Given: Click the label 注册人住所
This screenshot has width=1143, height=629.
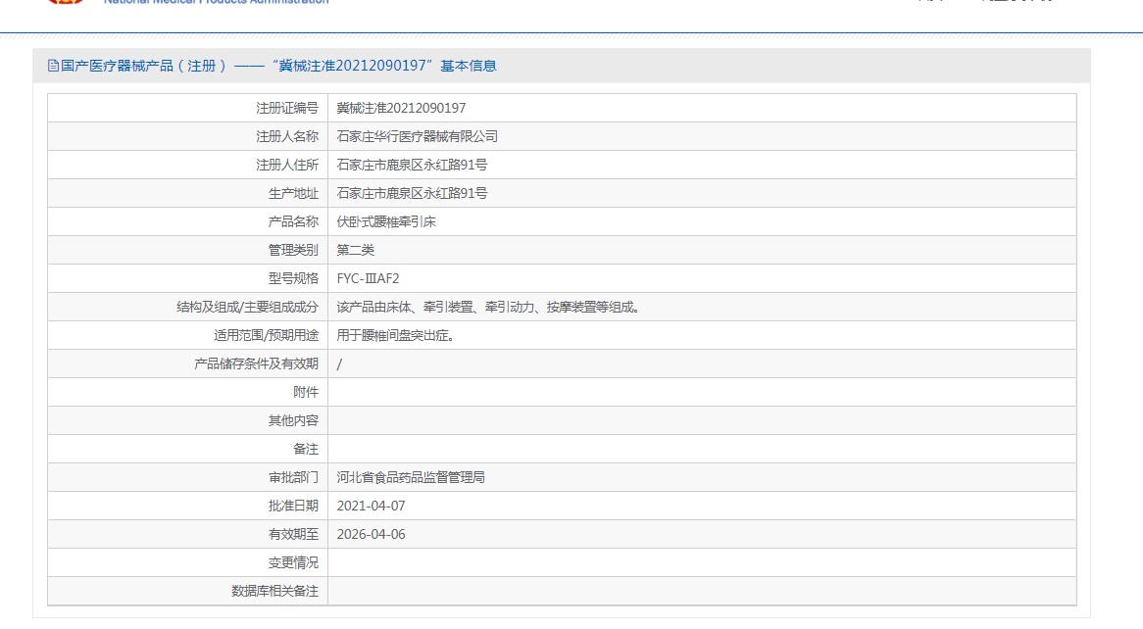Looking at the screenshot, I should [x=287, y=165].
